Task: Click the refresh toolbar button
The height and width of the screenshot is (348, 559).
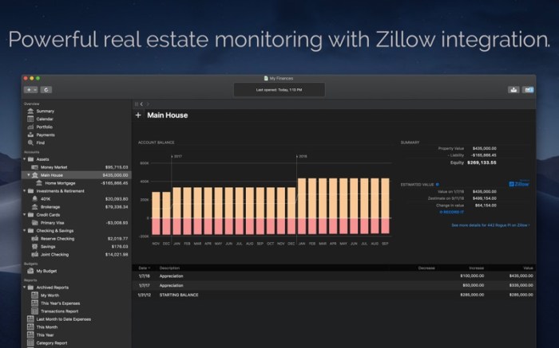Action: click(46, 90)
